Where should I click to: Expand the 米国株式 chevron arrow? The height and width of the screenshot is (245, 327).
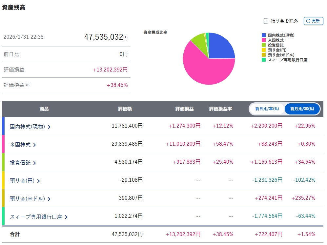click(x=34, y=145)
